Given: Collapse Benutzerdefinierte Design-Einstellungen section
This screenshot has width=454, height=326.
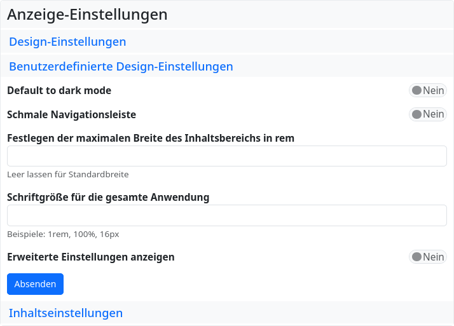Looking at the screenshot, I should pyautogui.click(x=121, y=66).
